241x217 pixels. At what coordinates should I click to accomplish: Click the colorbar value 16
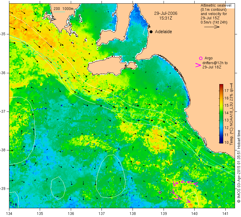(227, 98)
